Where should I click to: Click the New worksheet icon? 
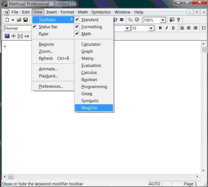(7, 20)
